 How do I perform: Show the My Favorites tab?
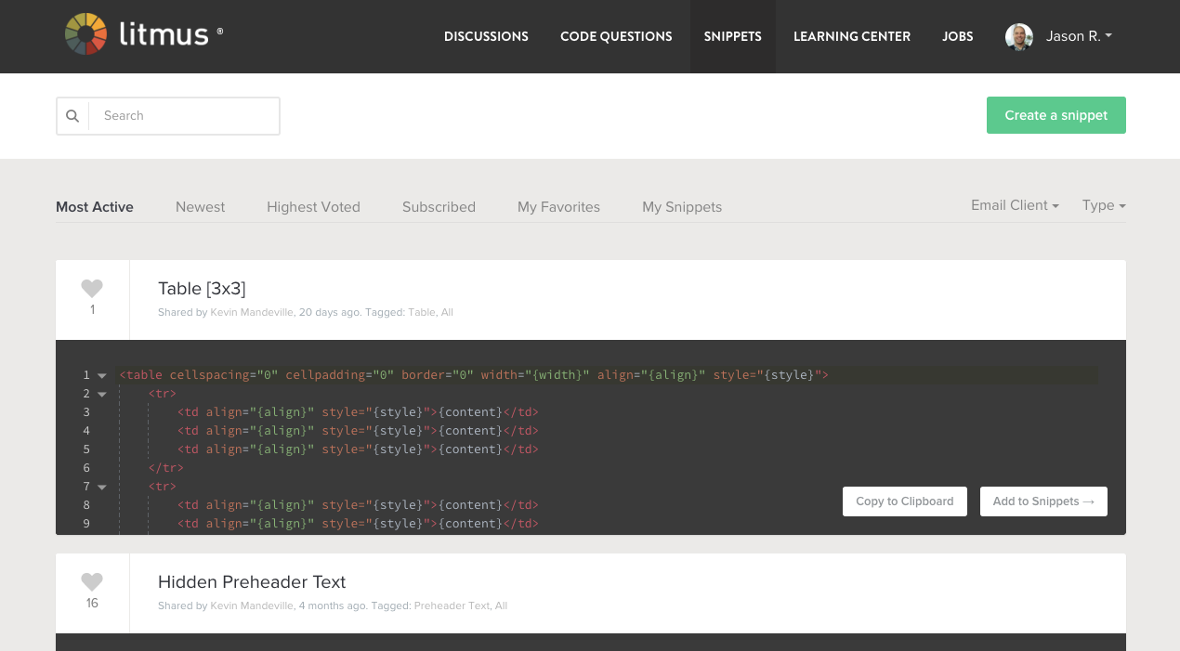coord(558,207)
